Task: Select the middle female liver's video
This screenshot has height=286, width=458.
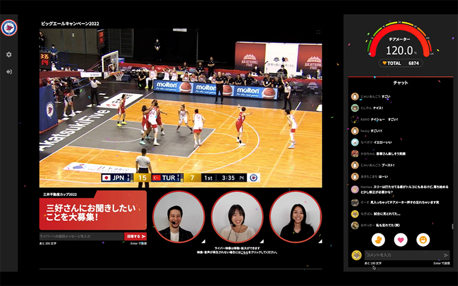Action: pos(237,217)
